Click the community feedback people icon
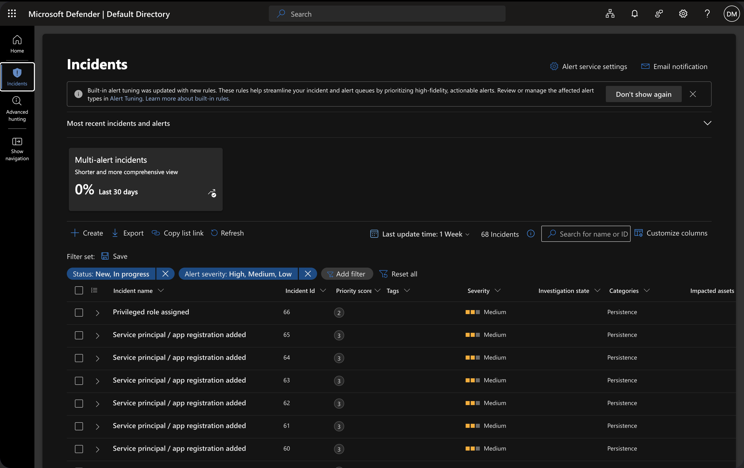The height and width of the screenshot is (468, 744). [x=659, y=14]
